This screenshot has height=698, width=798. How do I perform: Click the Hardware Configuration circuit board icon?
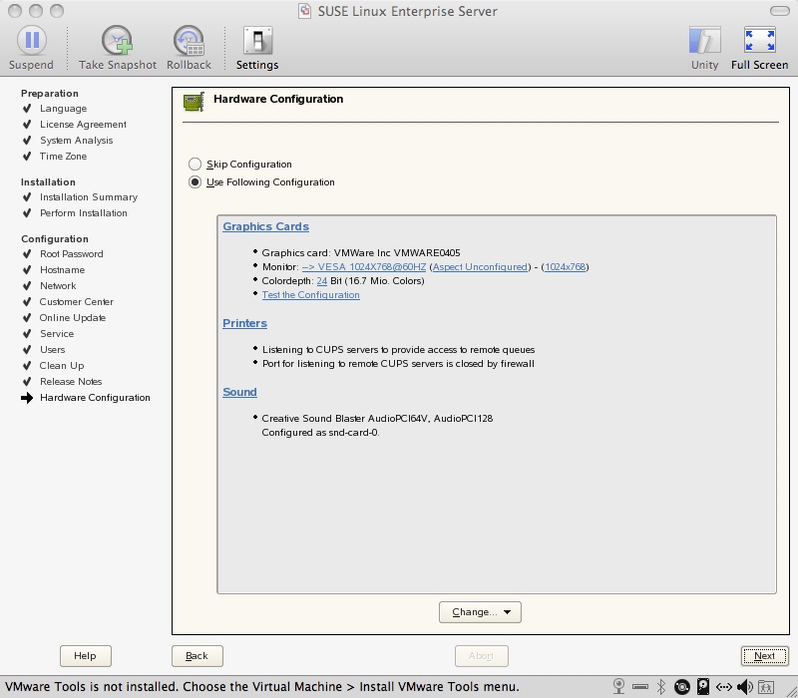[x=194, y=102]
